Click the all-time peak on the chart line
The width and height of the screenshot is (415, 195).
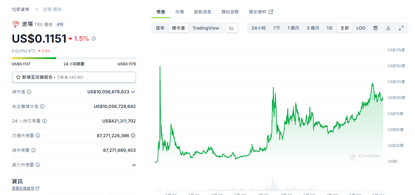click(160, 66)
